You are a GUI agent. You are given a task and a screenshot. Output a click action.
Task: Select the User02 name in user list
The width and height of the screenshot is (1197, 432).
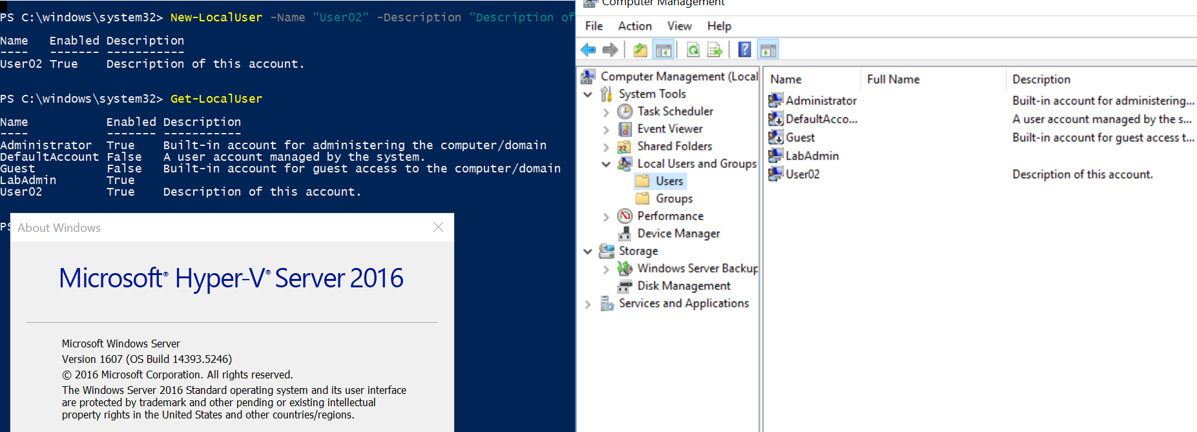coord(802,174)
